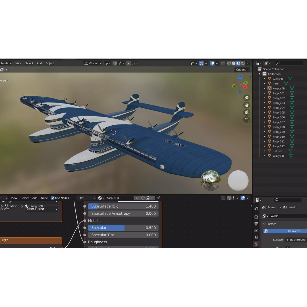Duplicate material with new material icon
The image size is (307, 307).
[x=148, y=198]
